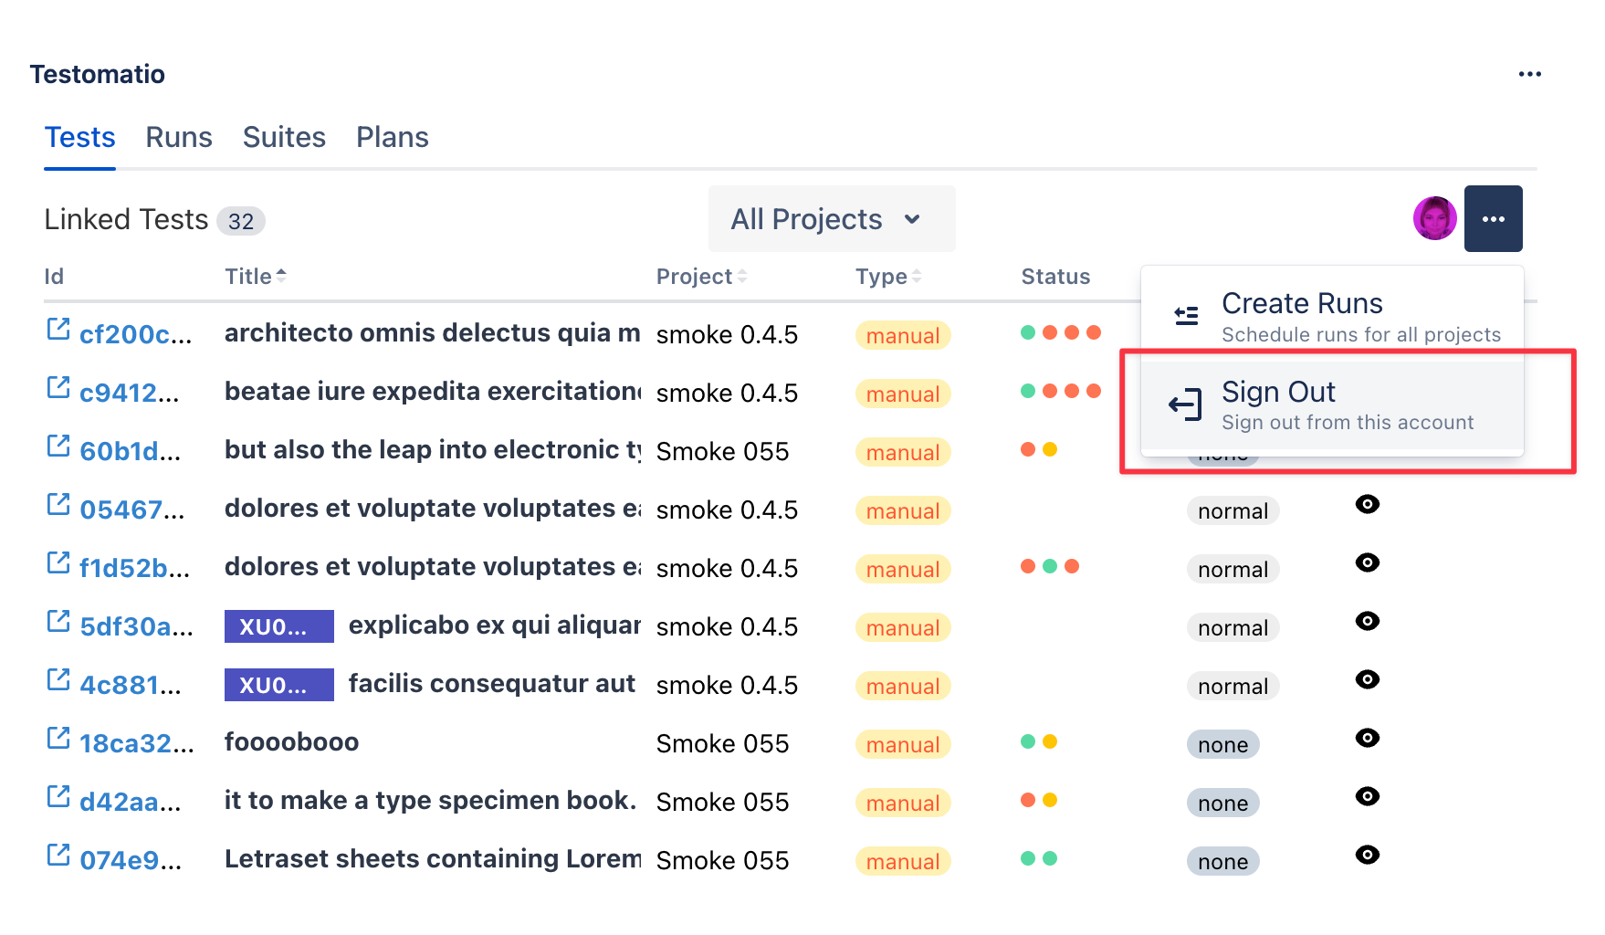Sort the table by Project column

pyautogui.click(x=701, y=276)
